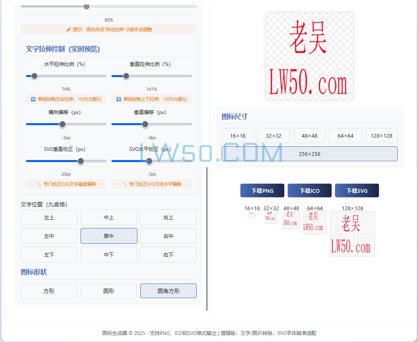The height and width of the screenshot is (342, 418).
Task: Select the 圆形 circle icon shape
Action: coord(108,291)
